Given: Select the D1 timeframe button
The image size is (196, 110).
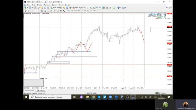Looking at the screenshot, I should pyautogui.click(x=88, y=11).
